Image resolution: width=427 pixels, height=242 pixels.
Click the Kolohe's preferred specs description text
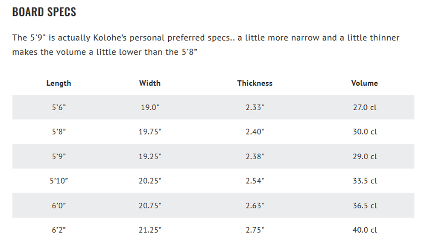tap(206, 45)
